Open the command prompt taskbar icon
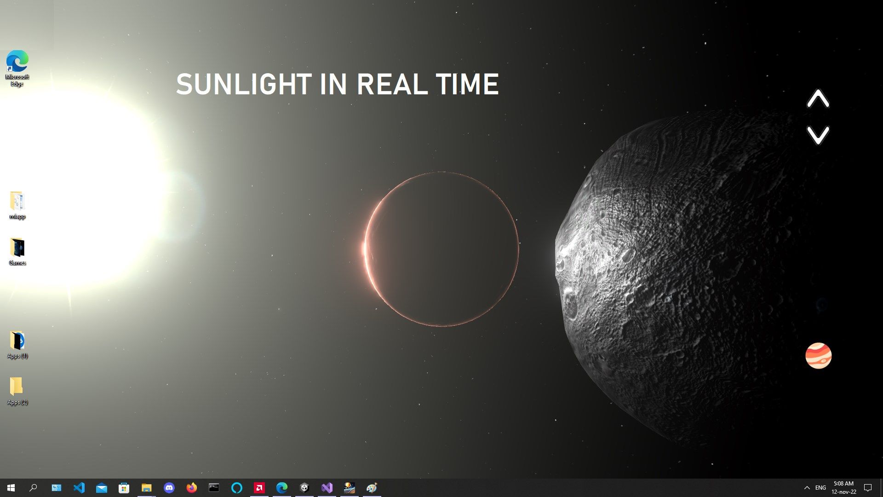This screenshot has width=883, height=497. (x=214, y=488)
